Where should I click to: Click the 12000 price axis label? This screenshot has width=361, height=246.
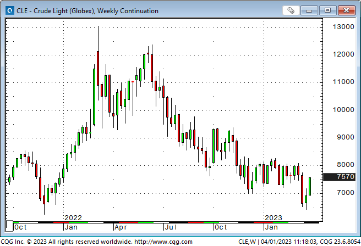point(343,54)
